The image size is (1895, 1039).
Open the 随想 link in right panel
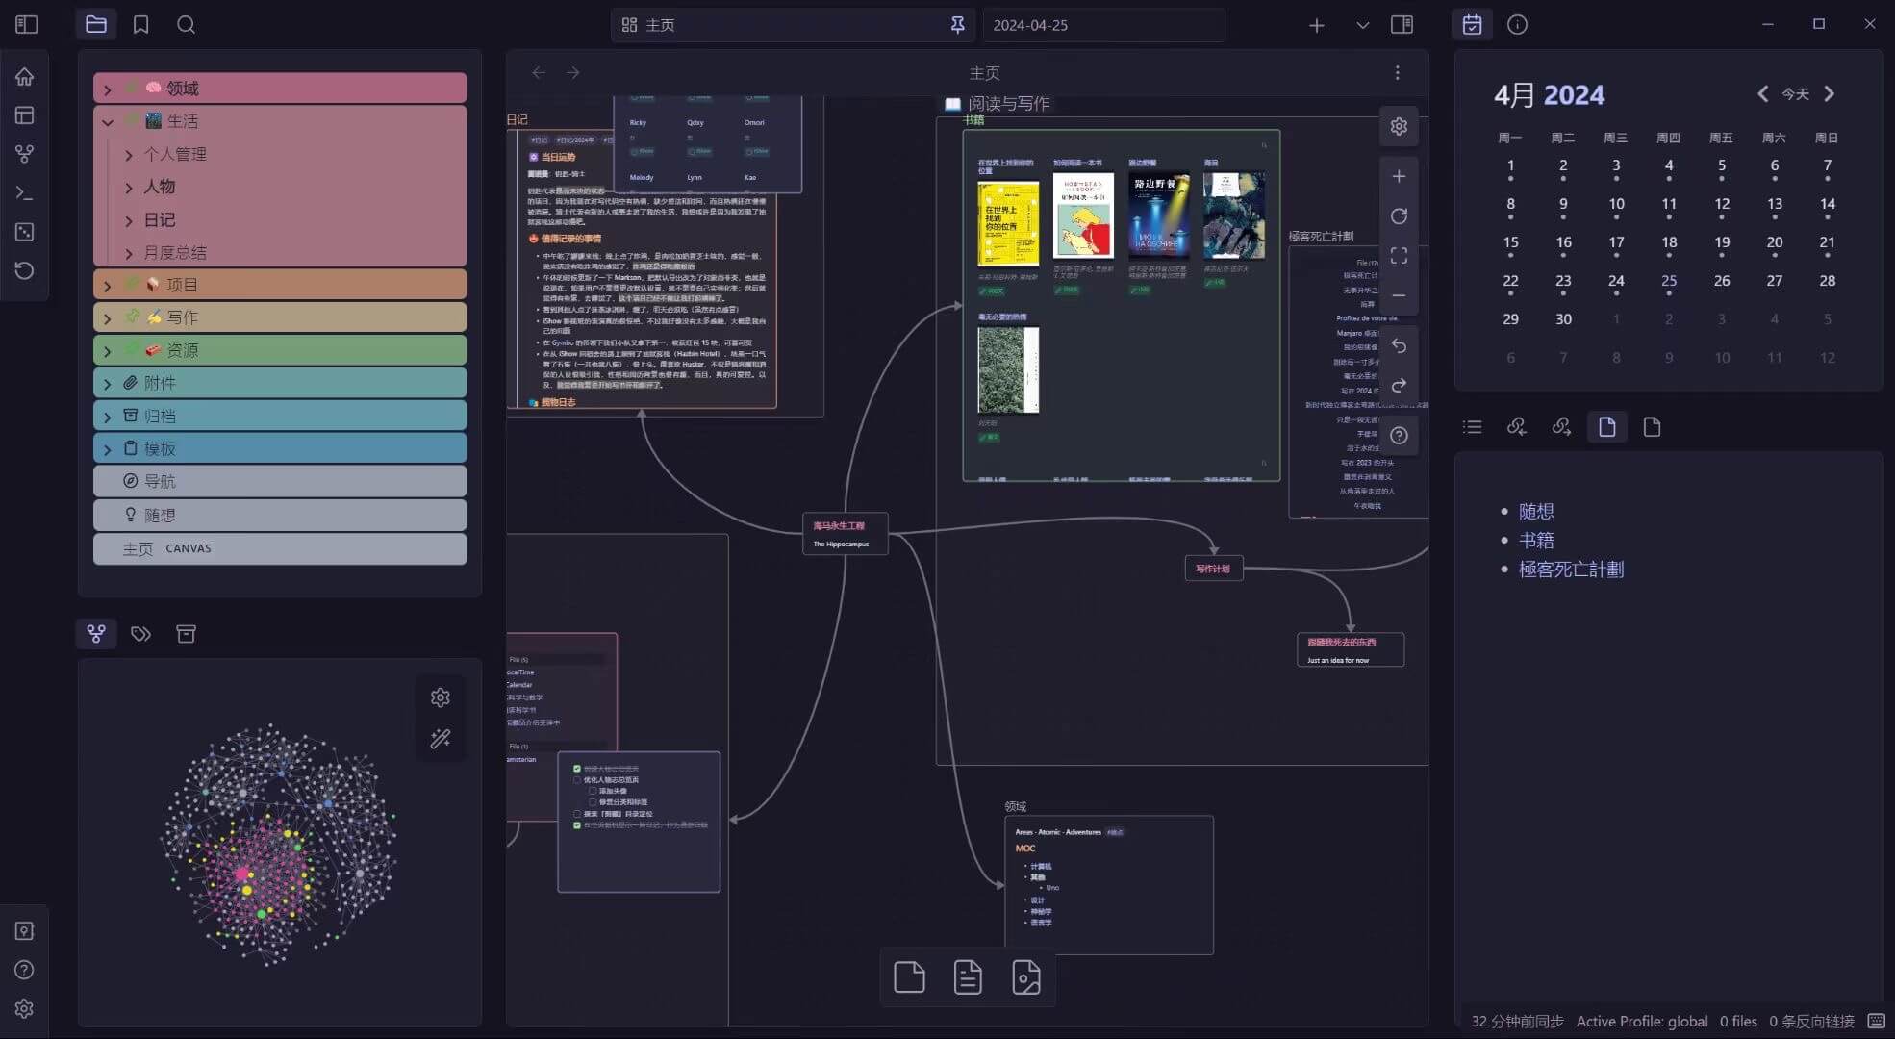pos(1536,512)
